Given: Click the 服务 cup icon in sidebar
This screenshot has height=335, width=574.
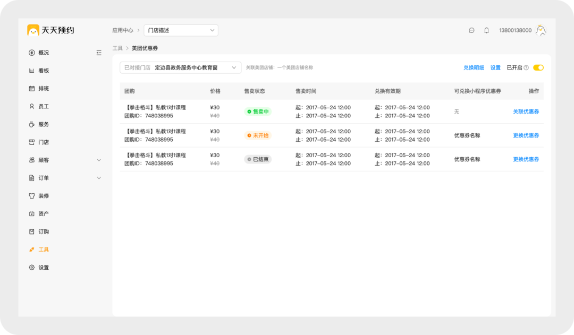Looking at the screenshot, I should coord(32,124).
